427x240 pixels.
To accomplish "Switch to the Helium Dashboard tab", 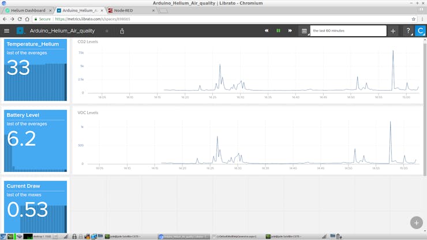I will click(28, 10).
